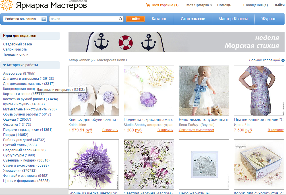The height and width of the screenshot is (195, 286).
Task: Open the Журнал section
Action: (x=269, y=19)
